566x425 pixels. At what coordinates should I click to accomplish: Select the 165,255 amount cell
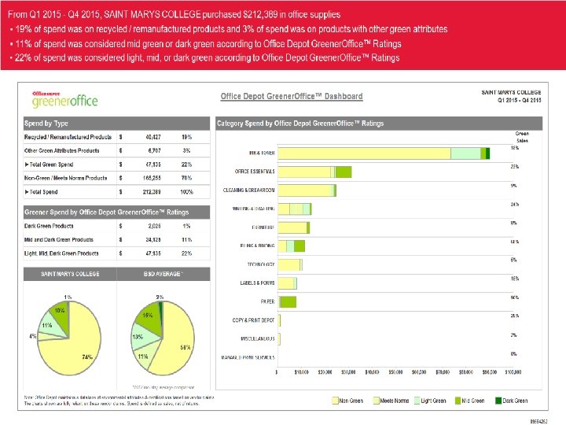coord(152,178)
